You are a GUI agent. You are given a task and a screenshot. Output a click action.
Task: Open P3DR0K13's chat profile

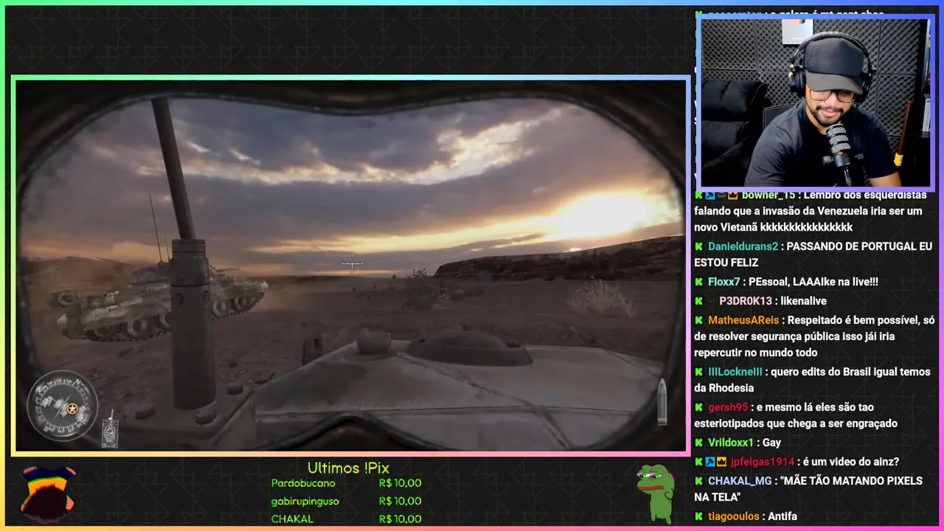tap(746, 301)
